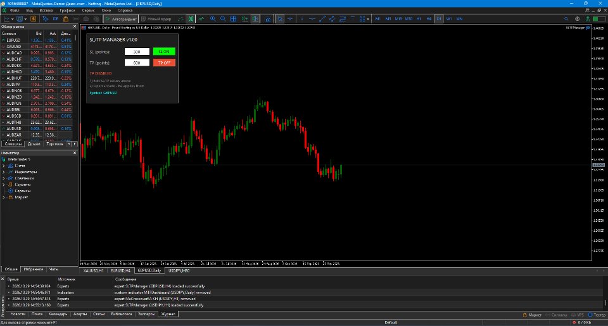Image resolution: width=608 pixels, height=326 pixels.
Task: Click the orange dollar trading icon in toolbar
Action: click(34, 18)
